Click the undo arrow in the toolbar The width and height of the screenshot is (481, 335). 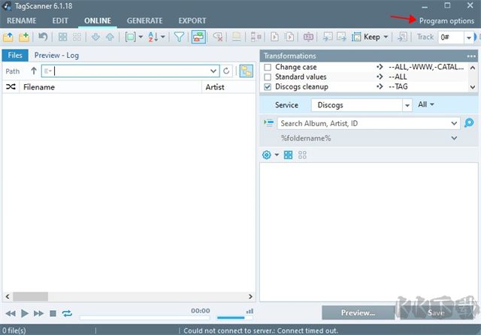43,37
